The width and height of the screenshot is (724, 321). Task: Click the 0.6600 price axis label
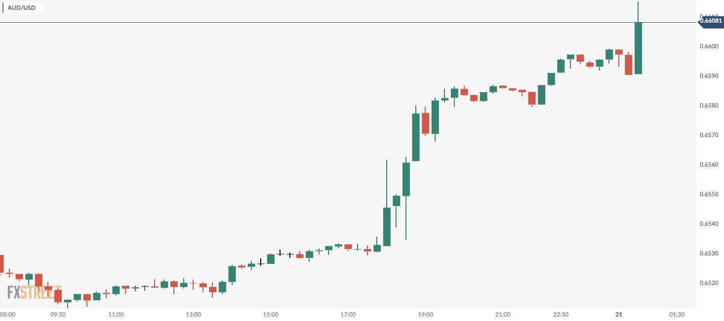(x=710, y=46)
